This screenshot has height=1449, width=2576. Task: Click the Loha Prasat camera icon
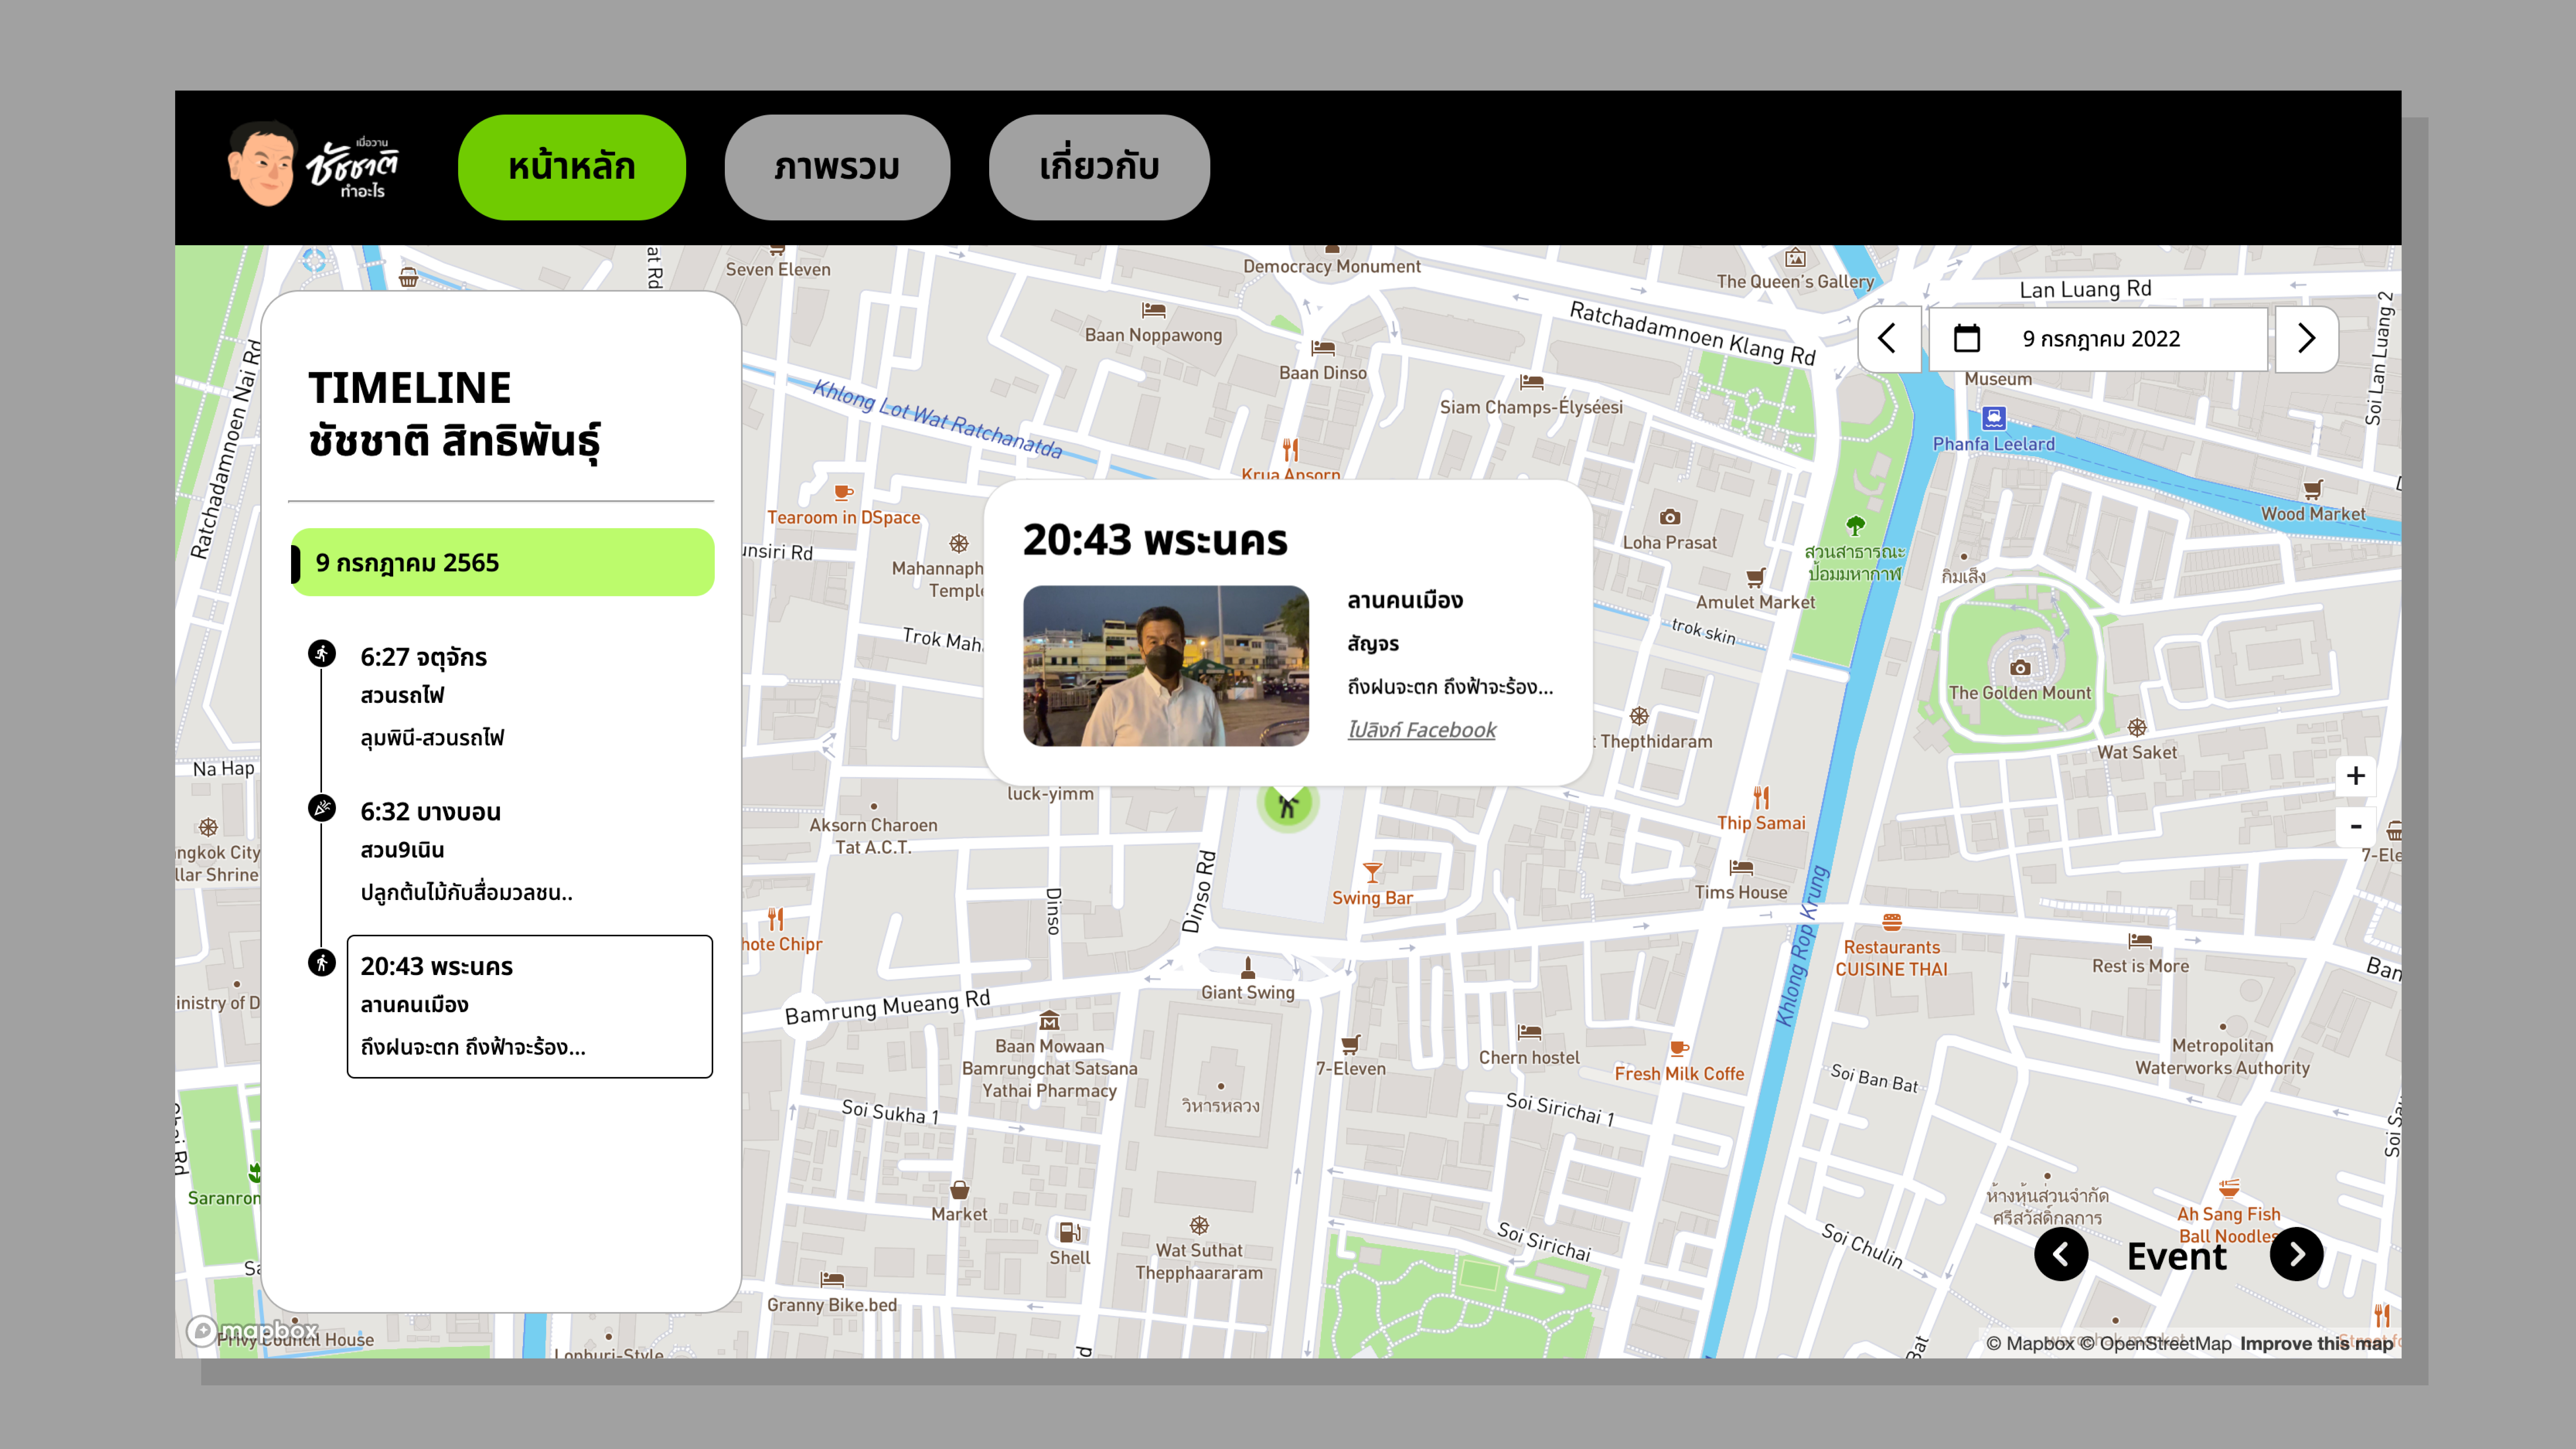coord(1670,517)
